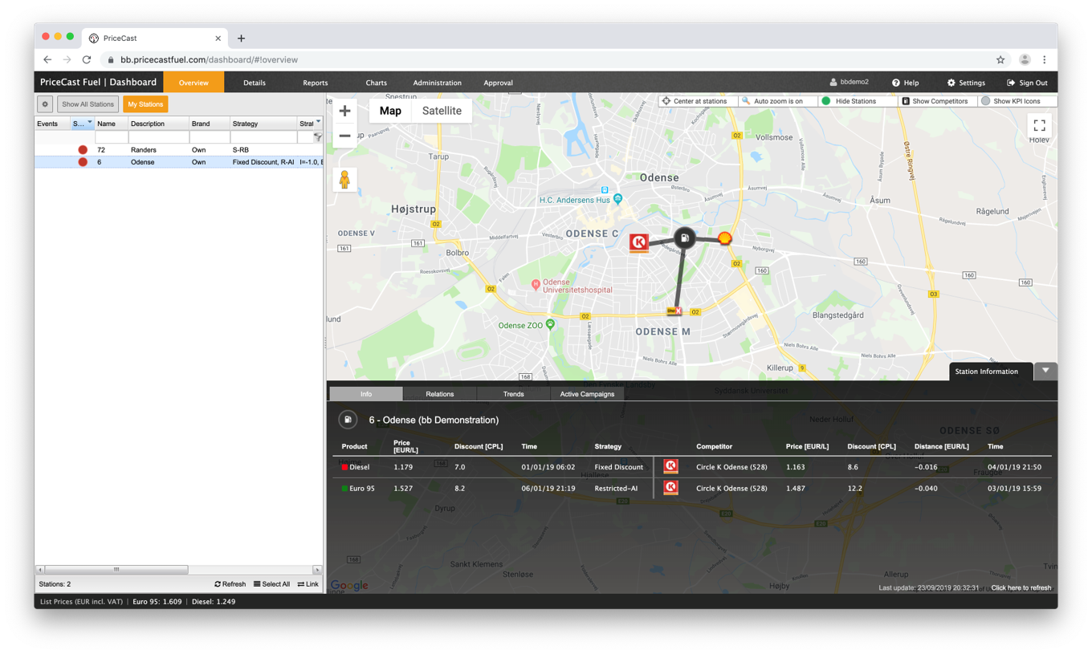This screenshot has width=1092, height=654.
Task: Select the dark station pin on map
Action: pyautogui.click(x=684, y=238)
